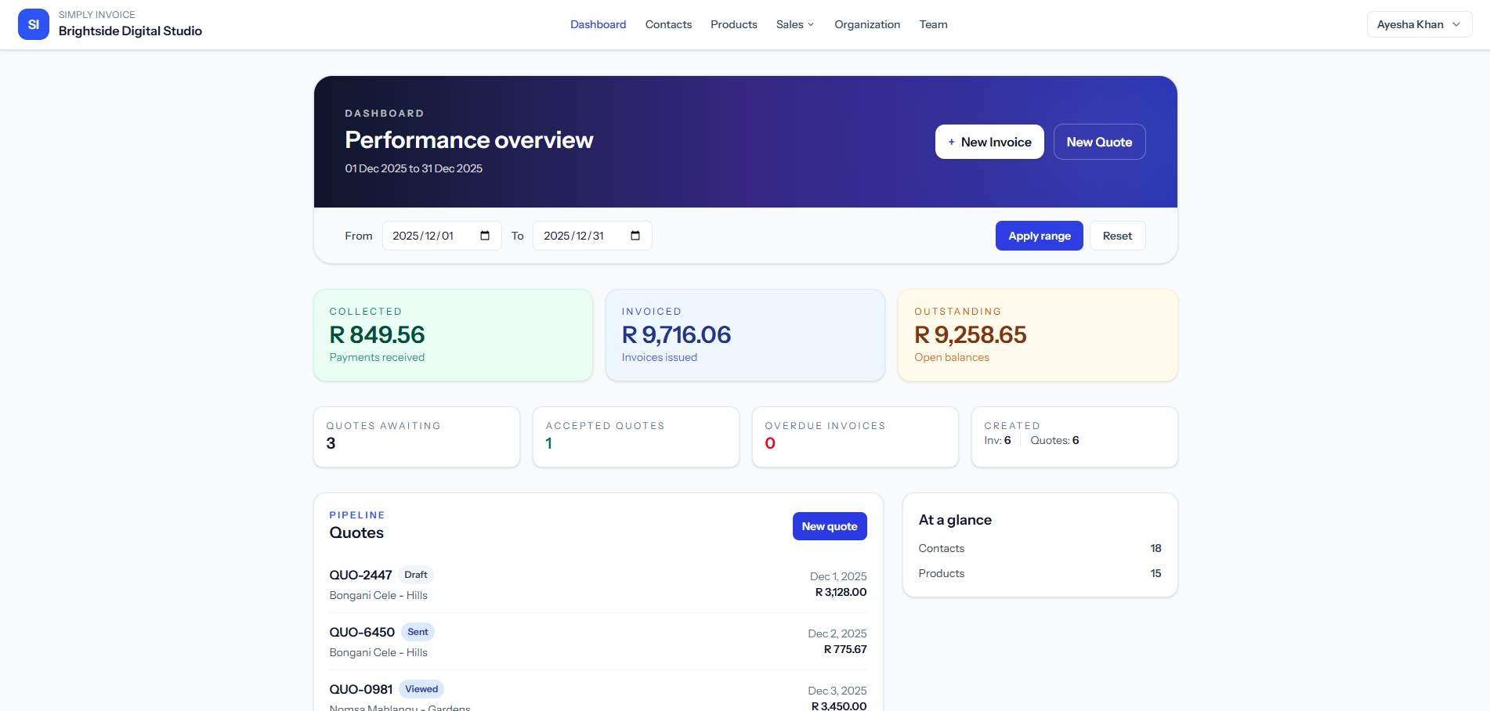Click the R 3,450.00 quote amount
This screenshot has width=1490, height=711.
839,706
